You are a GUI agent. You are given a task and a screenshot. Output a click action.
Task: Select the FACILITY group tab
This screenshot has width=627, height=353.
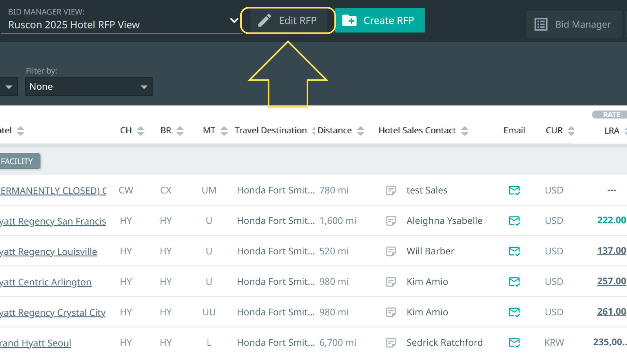pos(18,161)
